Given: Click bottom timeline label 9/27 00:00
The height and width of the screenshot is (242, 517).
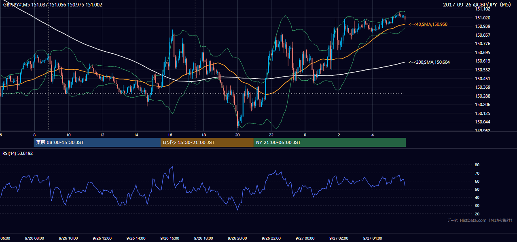Looking at the screenshot, I should coord(304,238).
